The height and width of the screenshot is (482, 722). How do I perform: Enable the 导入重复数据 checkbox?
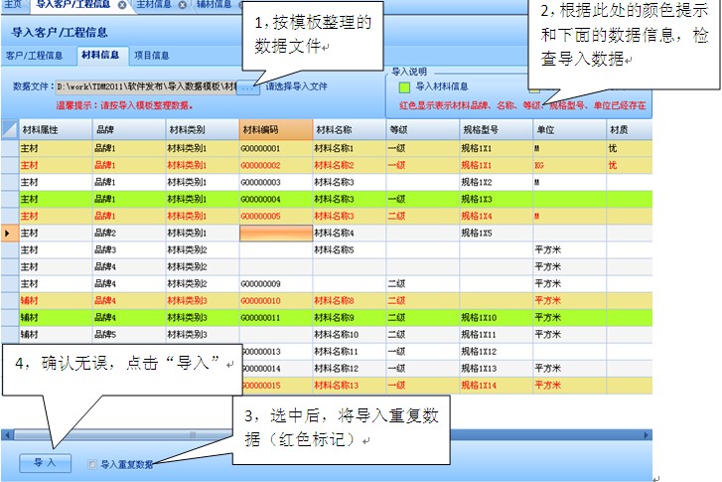click(92, 464)
